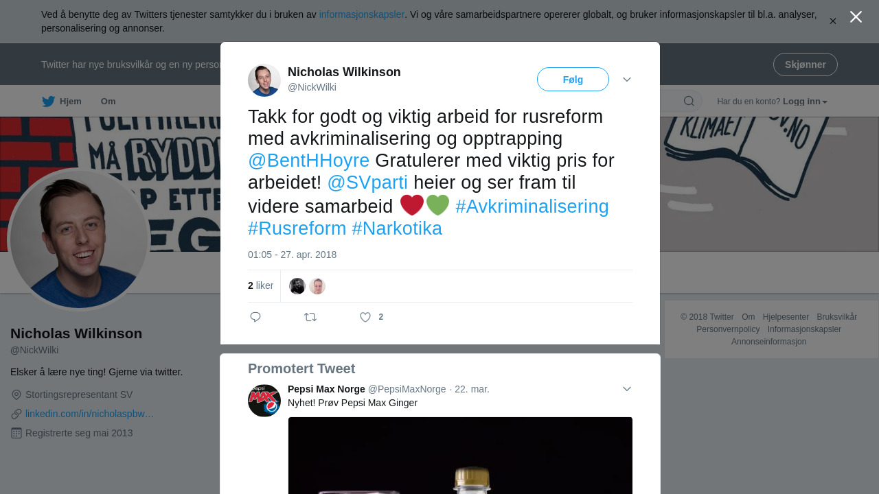879x494 pixels.
Task: Retweet Nicholas Wilkinson's tweet
Action: [310, 317]
